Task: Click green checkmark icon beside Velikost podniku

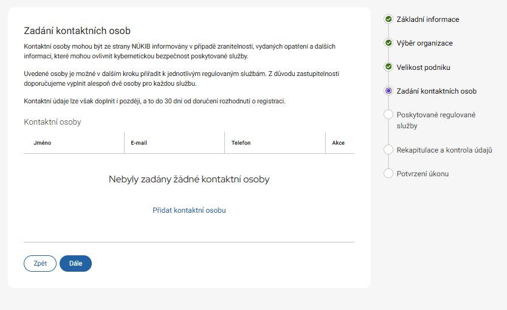Action: (x=388, y=67)
